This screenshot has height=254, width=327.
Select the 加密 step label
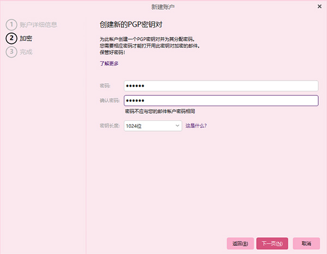26,38
